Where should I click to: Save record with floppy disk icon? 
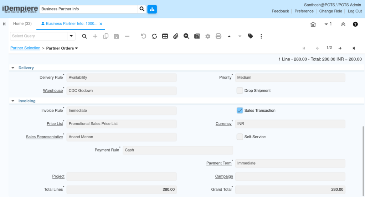coord(117,36)
